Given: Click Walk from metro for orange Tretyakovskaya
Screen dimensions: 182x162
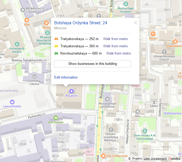Looking at the screenshot, I should tap(115, 39).
